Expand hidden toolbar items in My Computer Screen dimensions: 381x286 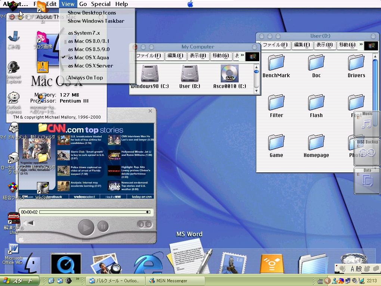tap(242, 55)
